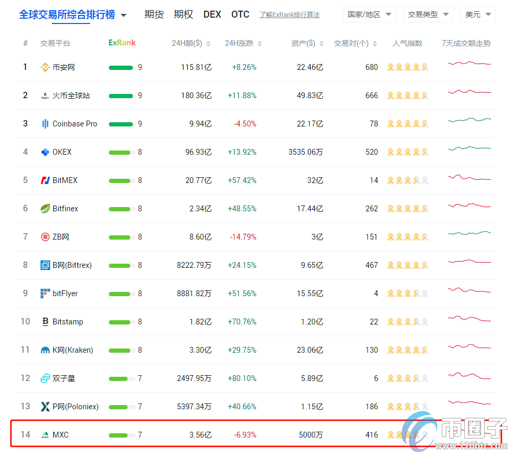Click the BitMEX logo icon
Image resolution: width=508 pixels, height=452 pixels.
(x=45, y=180)
